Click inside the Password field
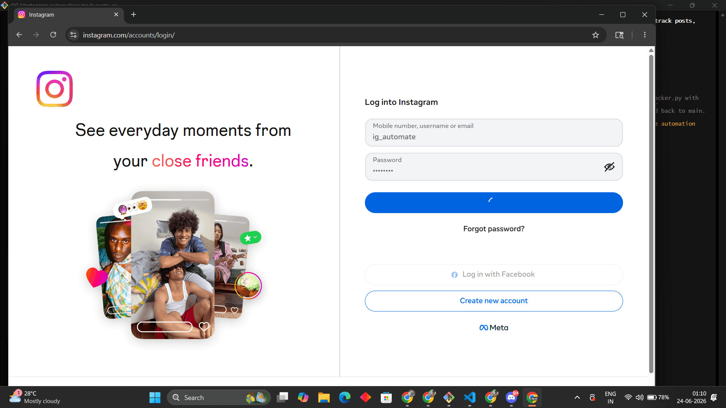The height and width of the screenshot is (408, 726). tap(485, 167)
